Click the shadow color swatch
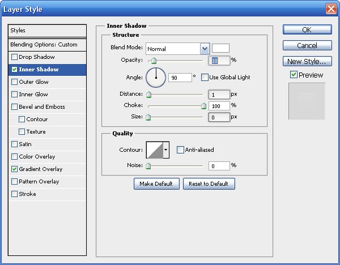 pos(220,49)
